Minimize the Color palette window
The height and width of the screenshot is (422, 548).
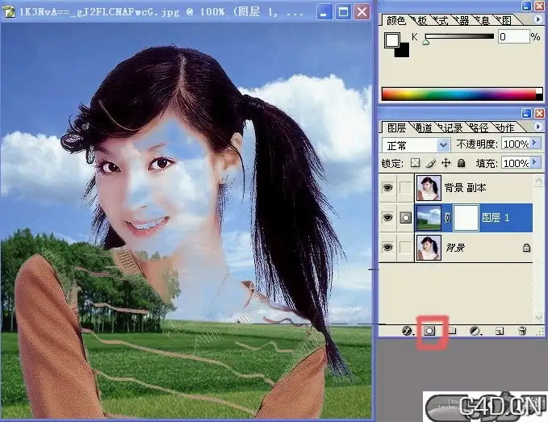click(526, 6)
